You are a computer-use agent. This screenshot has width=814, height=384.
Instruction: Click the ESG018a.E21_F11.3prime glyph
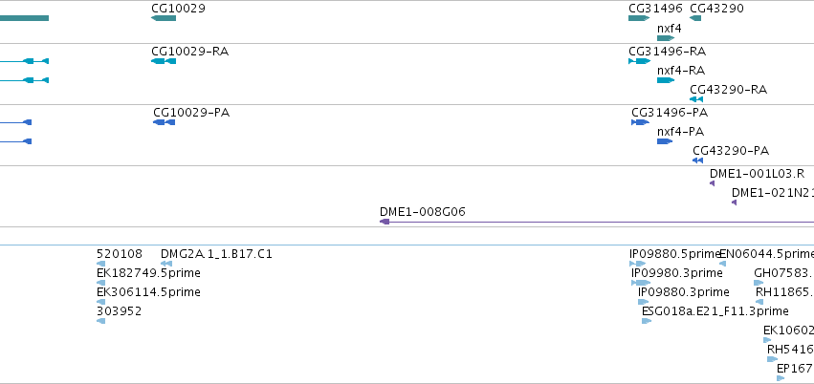pyautogui.click(x=647, y=321)
